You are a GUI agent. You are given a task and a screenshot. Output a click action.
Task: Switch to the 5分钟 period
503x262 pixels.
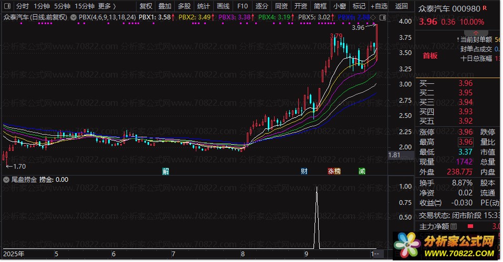coord(62,6)
